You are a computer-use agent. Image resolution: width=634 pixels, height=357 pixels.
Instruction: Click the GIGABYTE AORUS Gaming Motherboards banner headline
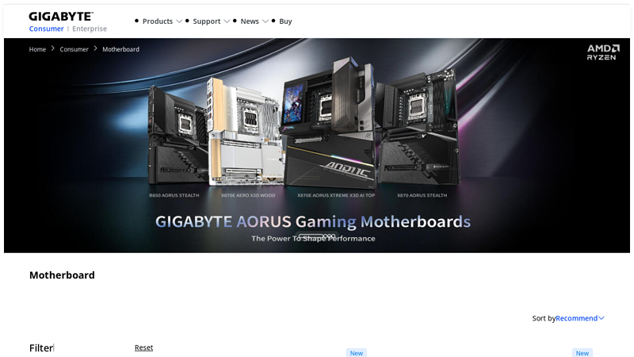pos(313,221)
